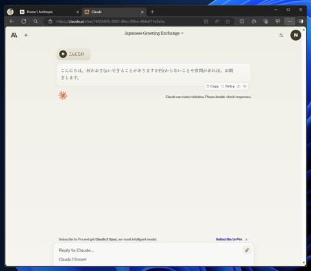Start a new chat with the plus icon
Image resolution: width=311 pixels, height=271 pixels.
[x=26, y=35]
